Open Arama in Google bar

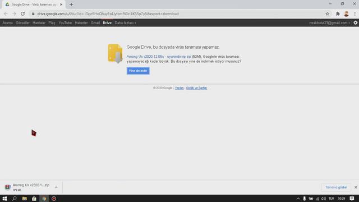(7, 23)
